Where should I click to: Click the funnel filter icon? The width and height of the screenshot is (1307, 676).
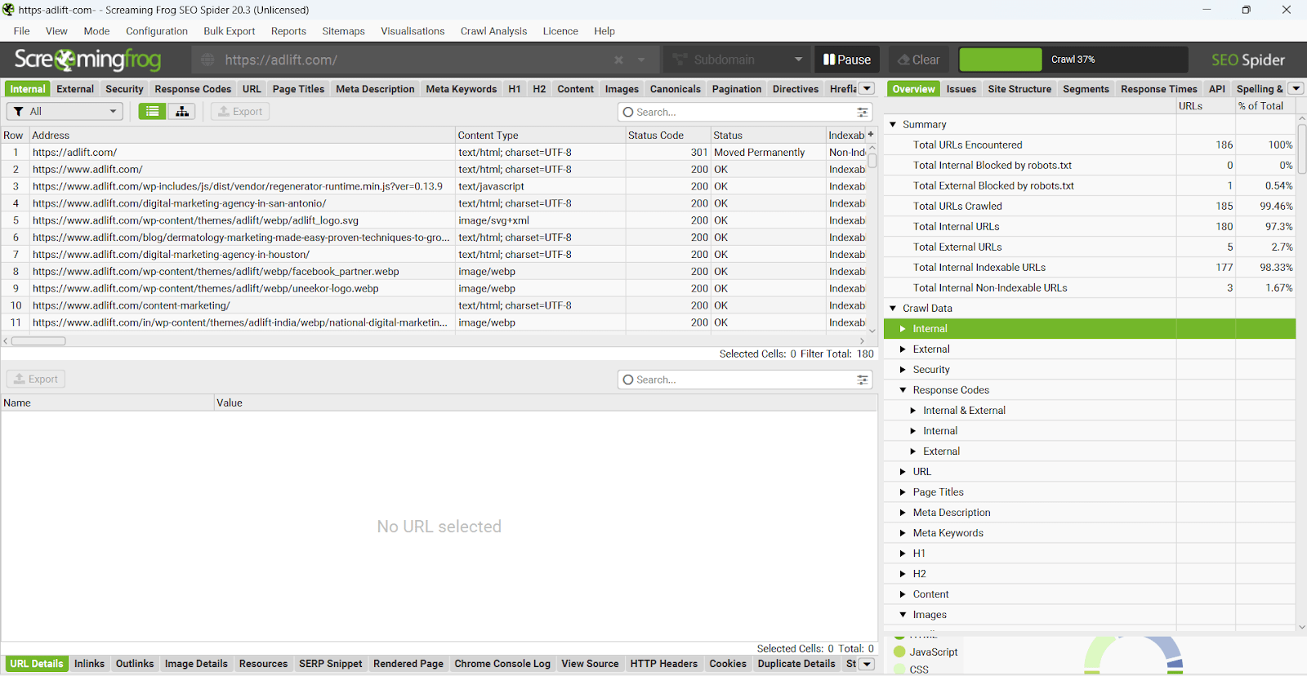click(x=18, y=111)
